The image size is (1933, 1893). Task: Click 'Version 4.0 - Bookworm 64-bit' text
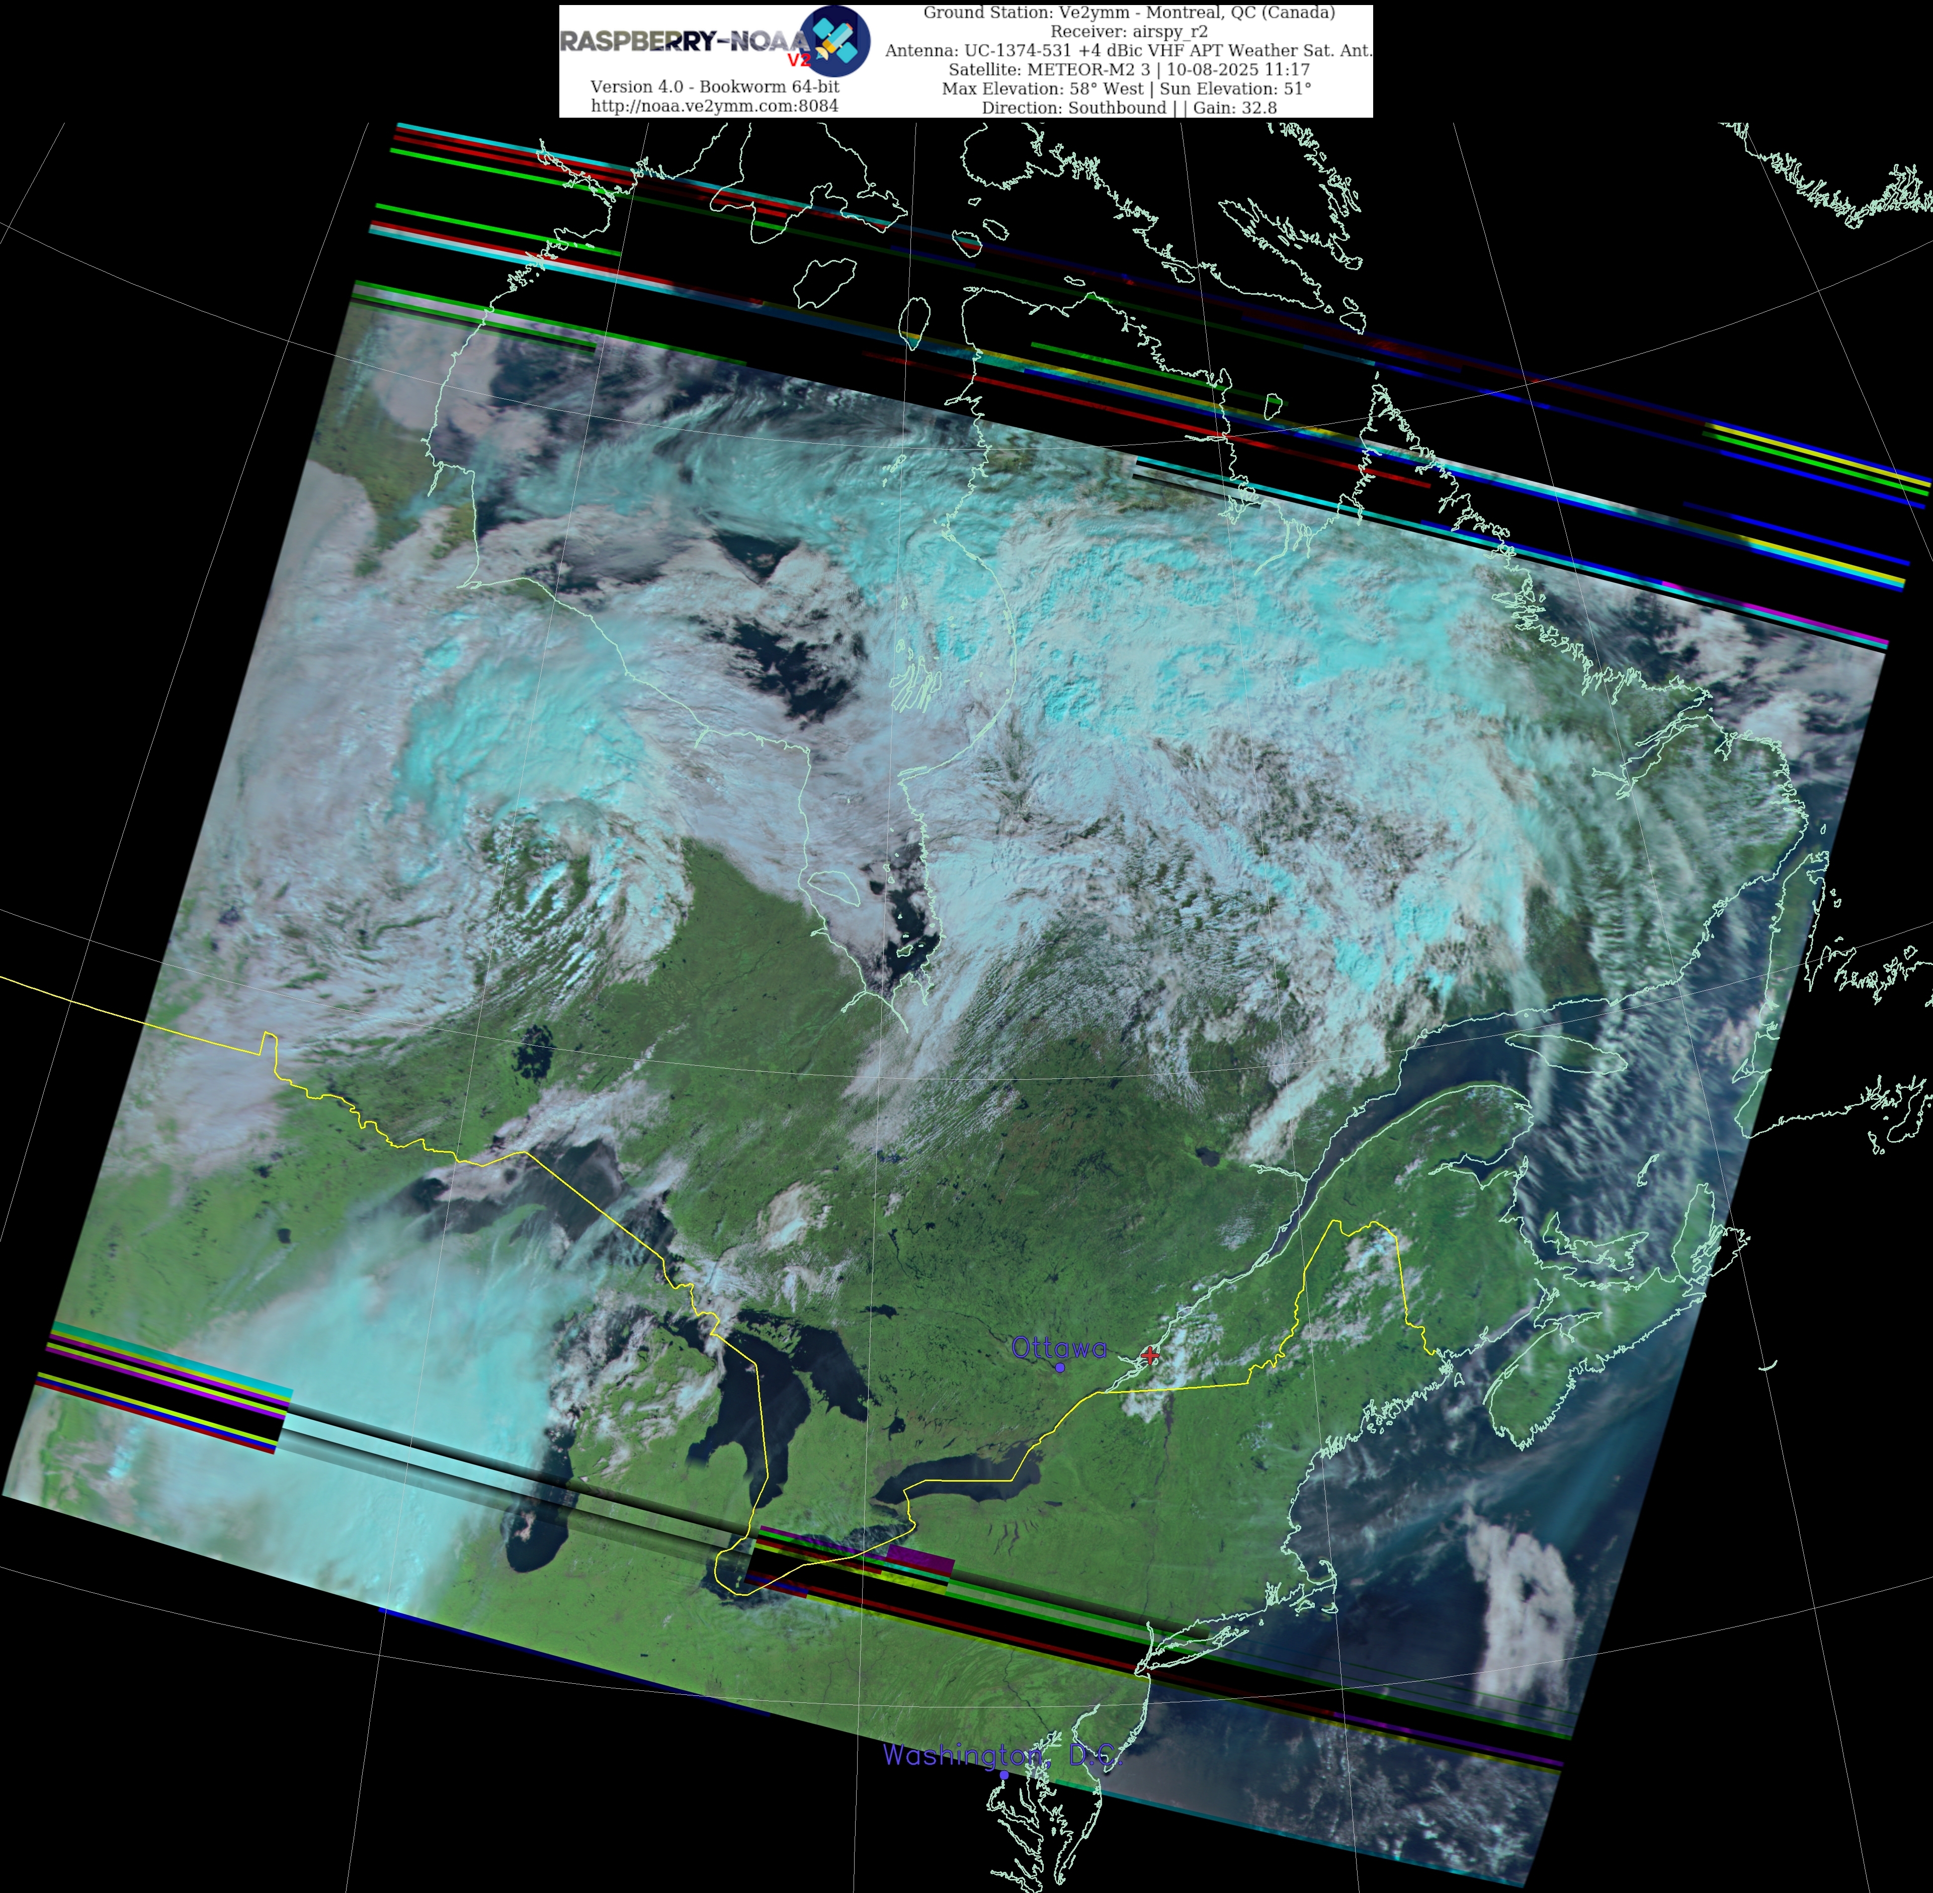click(x=715, y=87)
